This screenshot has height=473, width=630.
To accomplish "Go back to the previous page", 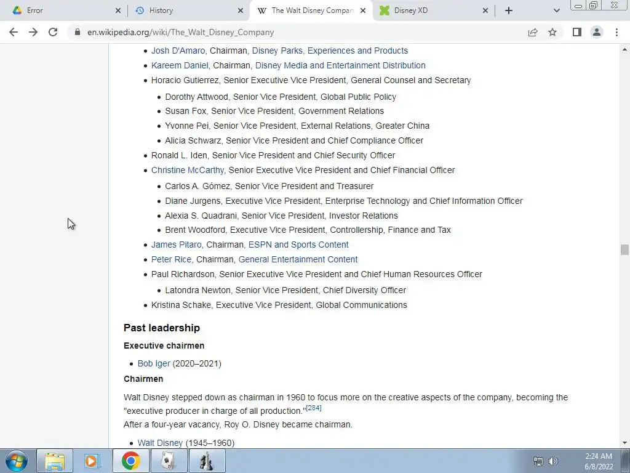I will (x=14, y=32).
